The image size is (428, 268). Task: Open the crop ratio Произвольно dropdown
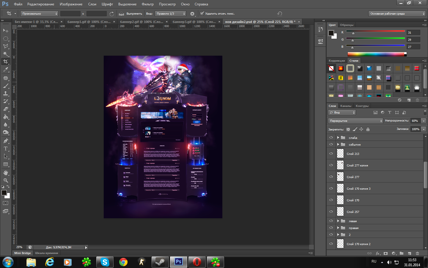[39, 14]
